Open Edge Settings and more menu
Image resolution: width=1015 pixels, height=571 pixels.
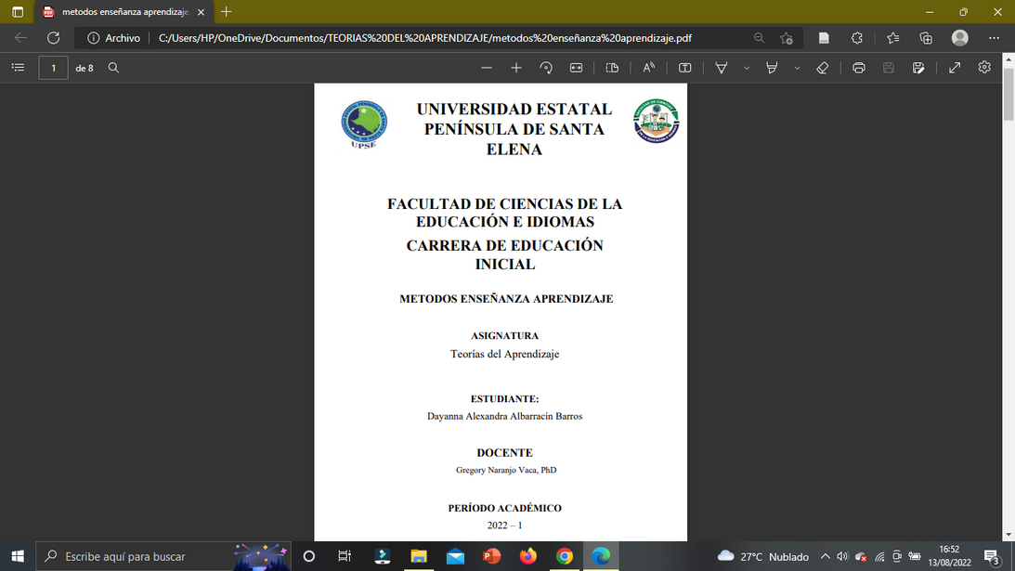[x=995, y=37]
